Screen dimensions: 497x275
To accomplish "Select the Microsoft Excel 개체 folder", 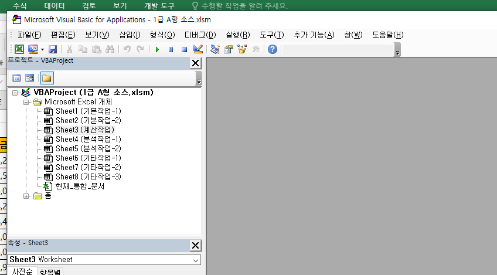I will (78, 102).
